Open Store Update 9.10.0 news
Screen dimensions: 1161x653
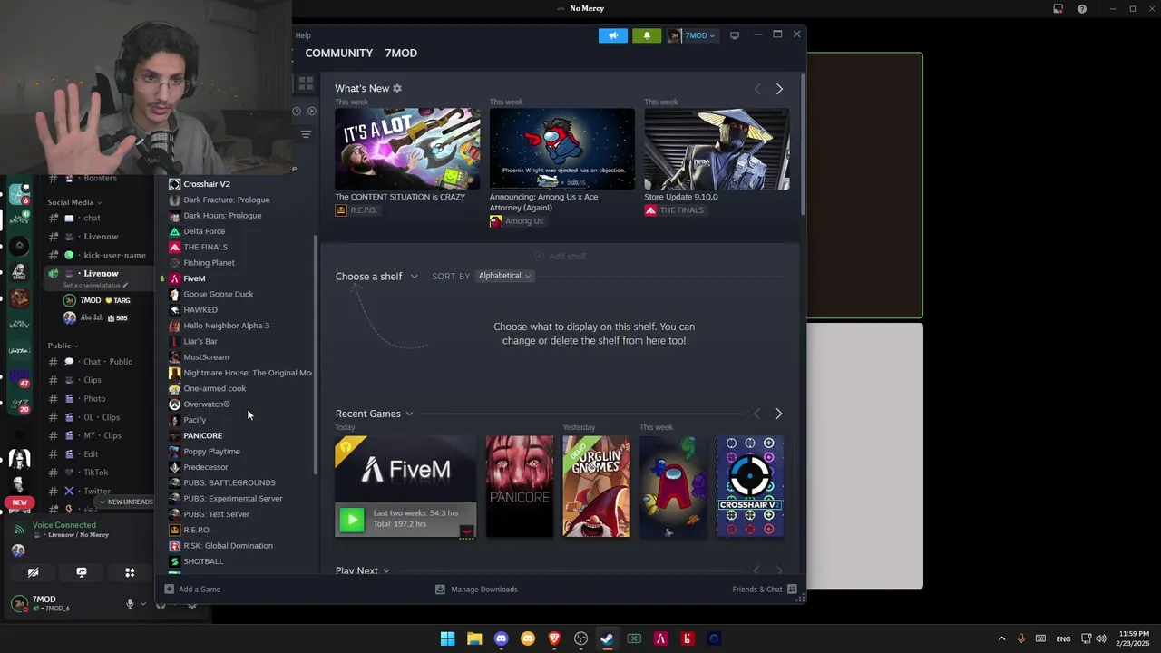[x=717, y=149]
